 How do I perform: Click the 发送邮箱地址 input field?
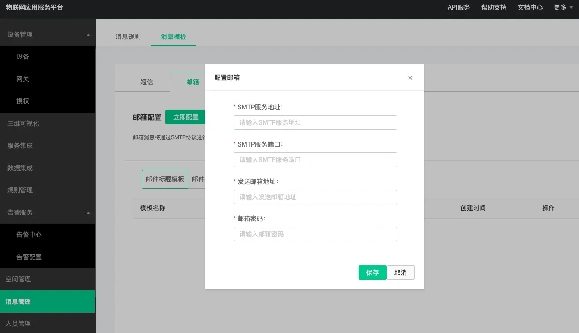point(315,197)
